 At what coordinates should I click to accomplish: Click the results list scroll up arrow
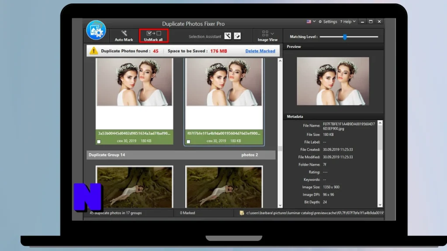pyautogui.click(x=280, y=61)
